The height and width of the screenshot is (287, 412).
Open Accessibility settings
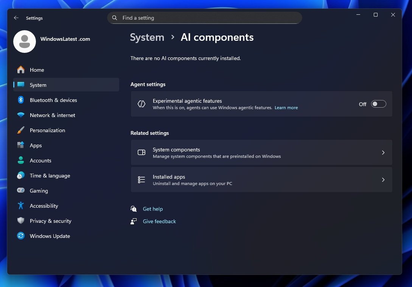(44, 206)
